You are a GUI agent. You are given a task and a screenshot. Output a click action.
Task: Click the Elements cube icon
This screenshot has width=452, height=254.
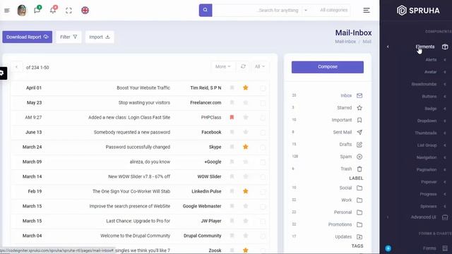tap(445, 47)
